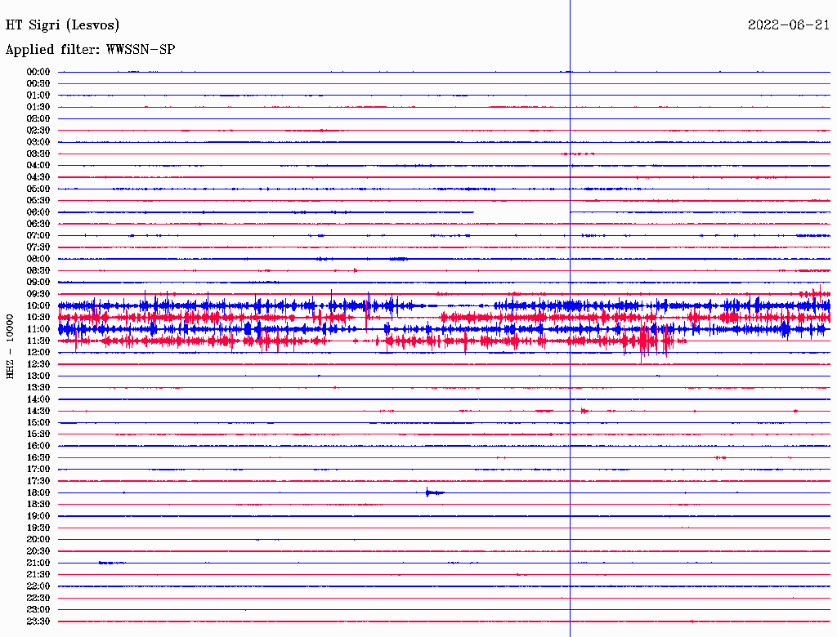Click the date 2022-06-21

coord(789,25)
